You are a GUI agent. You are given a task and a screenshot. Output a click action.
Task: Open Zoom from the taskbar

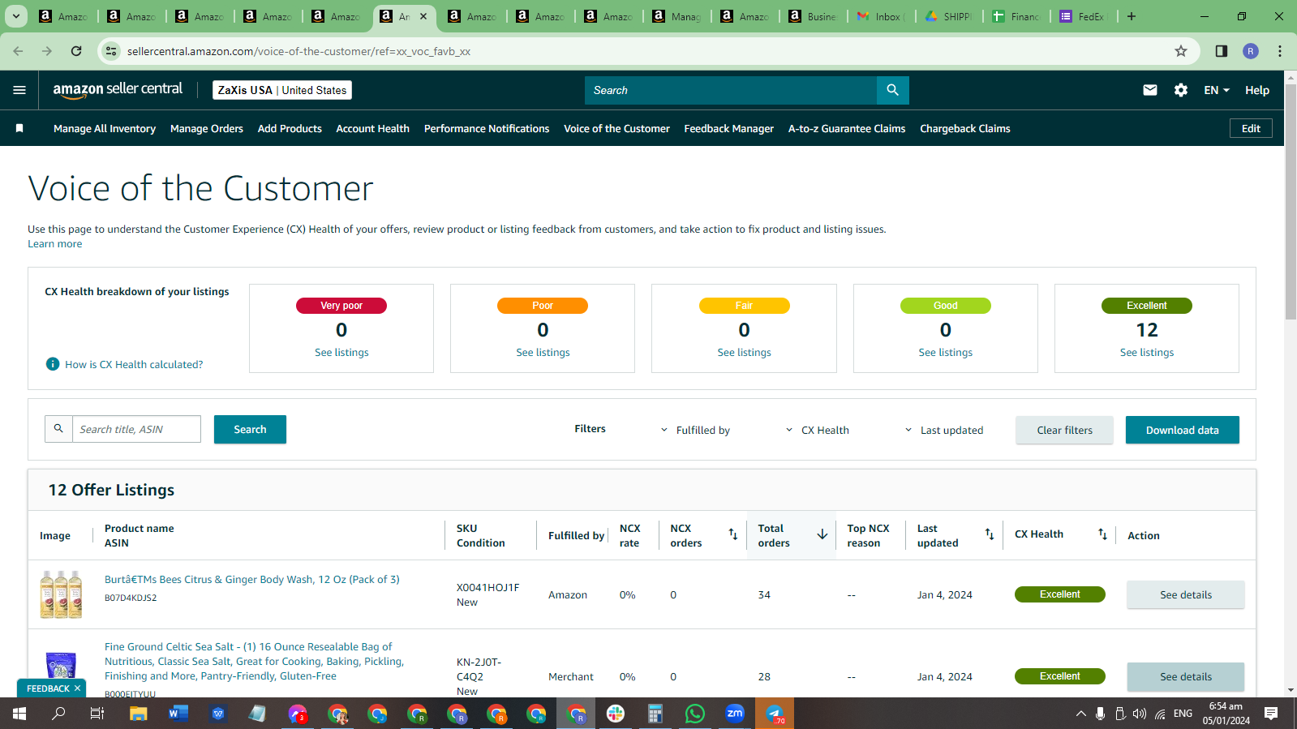[x=735, y=714]
